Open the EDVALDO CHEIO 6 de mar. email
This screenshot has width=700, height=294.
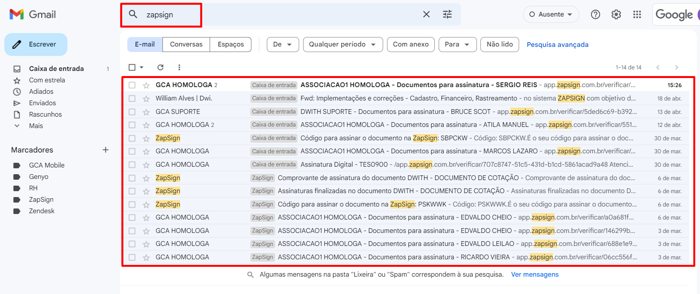tap(406, 218)
